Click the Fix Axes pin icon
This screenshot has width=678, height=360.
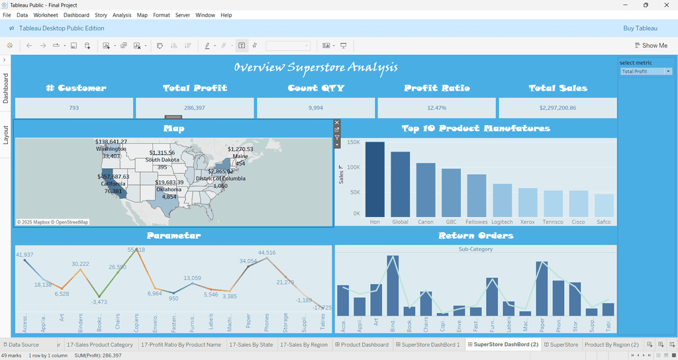click(x=255, y=46)
